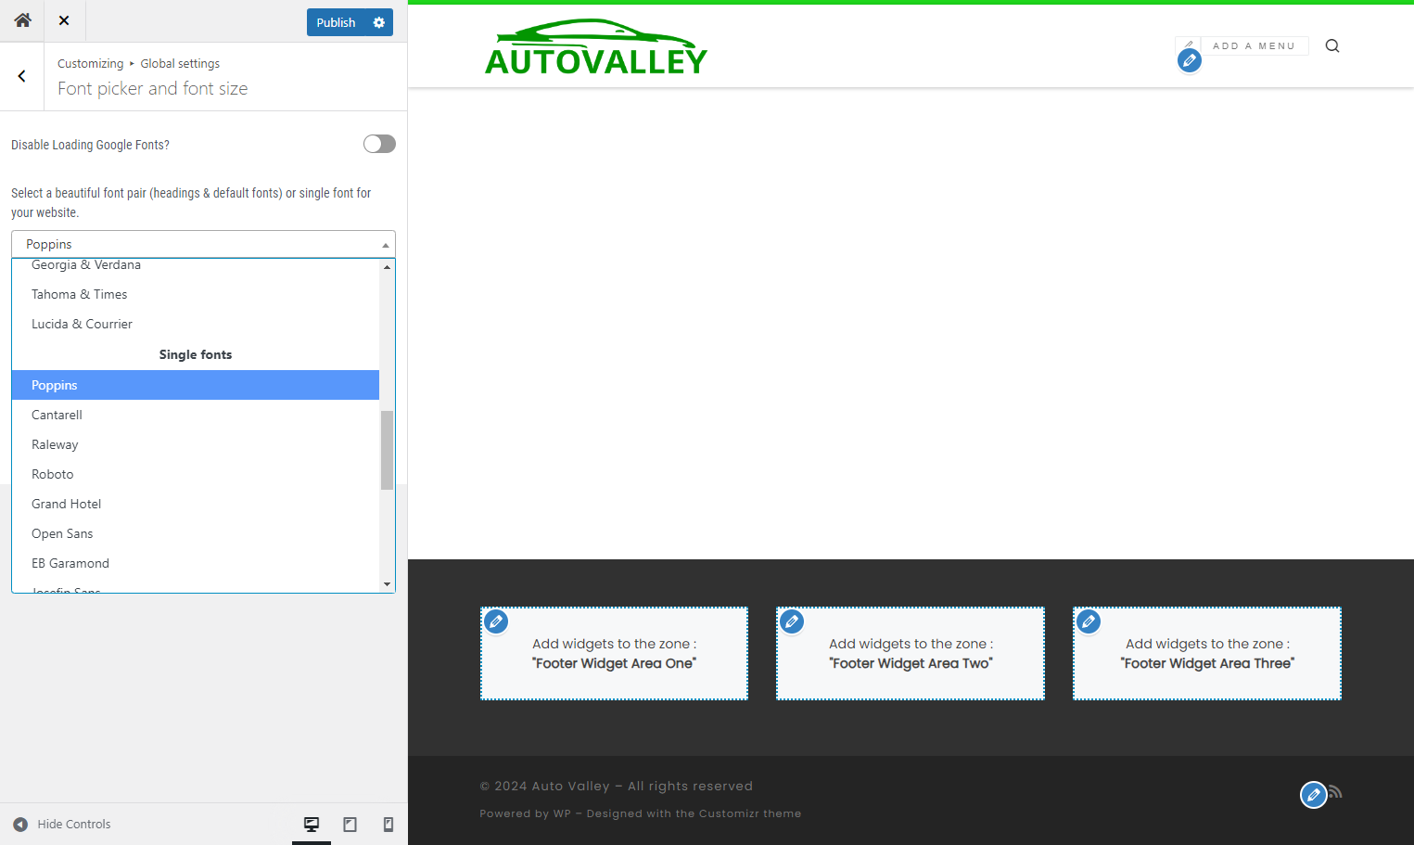
Task: Collapse the Poppins font dropdown
Action: tap(203, 244)
